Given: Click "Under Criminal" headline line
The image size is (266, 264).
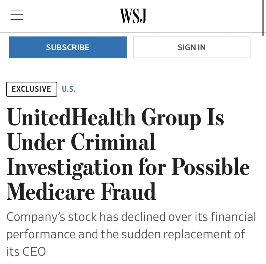Looking at the screenshot, I should (81, 142).
